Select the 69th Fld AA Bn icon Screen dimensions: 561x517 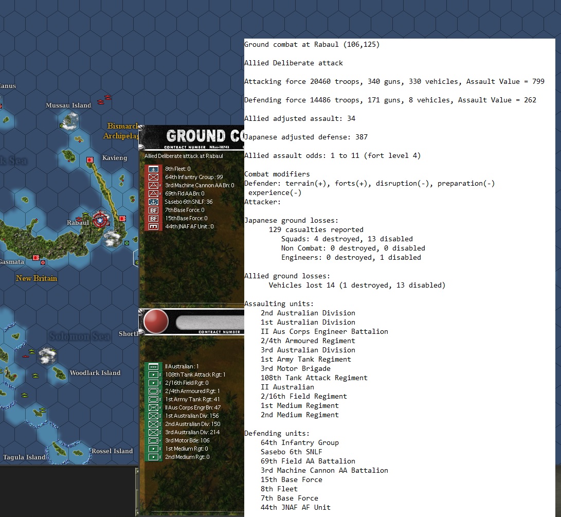[153, 194]
